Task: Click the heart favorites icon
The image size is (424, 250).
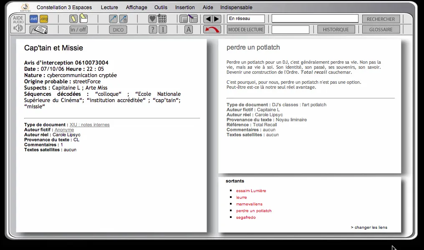Action: 152,19
